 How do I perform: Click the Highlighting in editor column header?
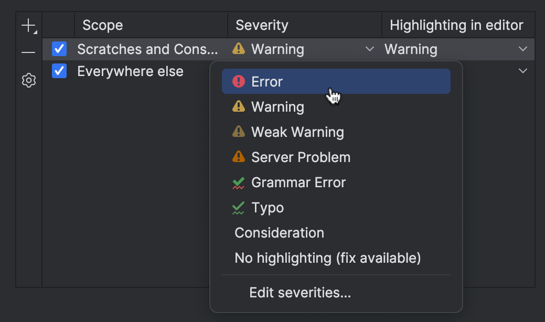coord(456,25)
